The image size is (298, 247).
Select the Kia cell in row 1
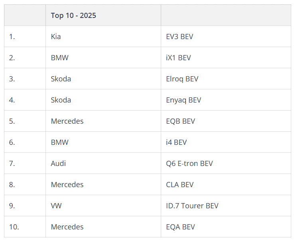[56, 37]
